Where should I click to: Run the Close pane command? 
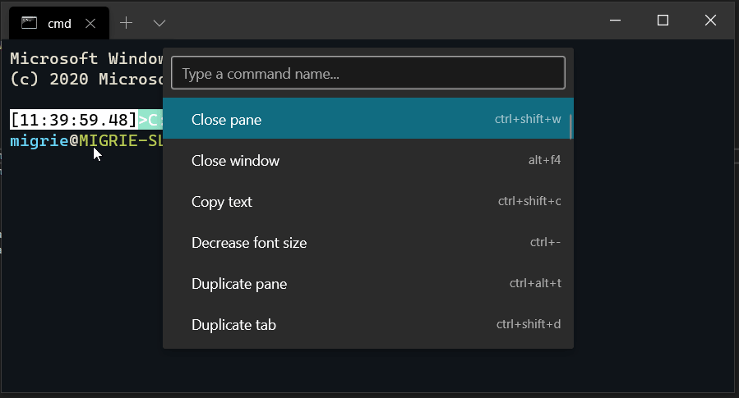(x=368, y=118)
